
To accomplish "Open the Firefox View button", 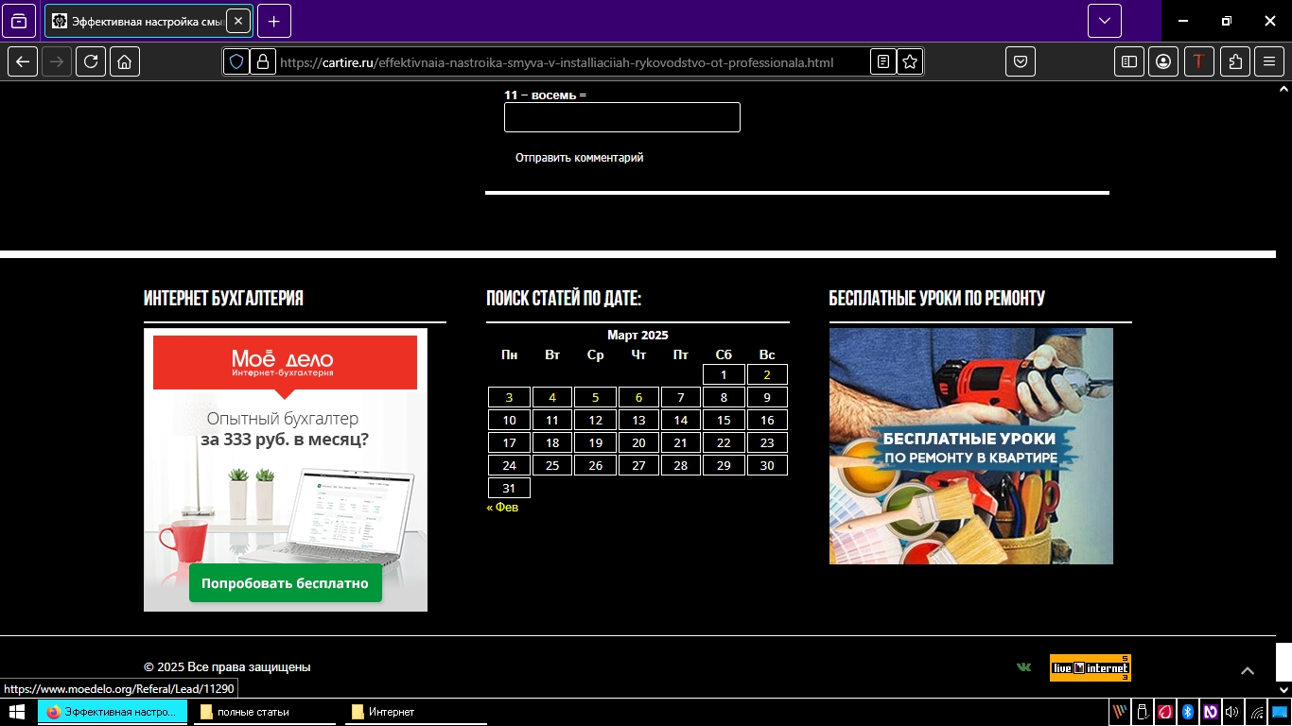I will point(19,21).
